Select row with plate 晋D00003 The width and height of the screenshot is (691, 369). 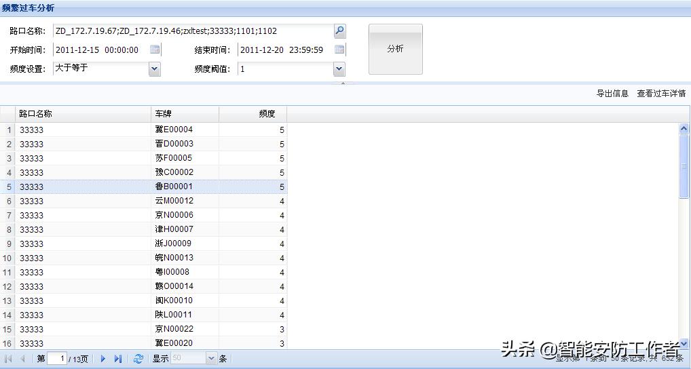point(144,144)
